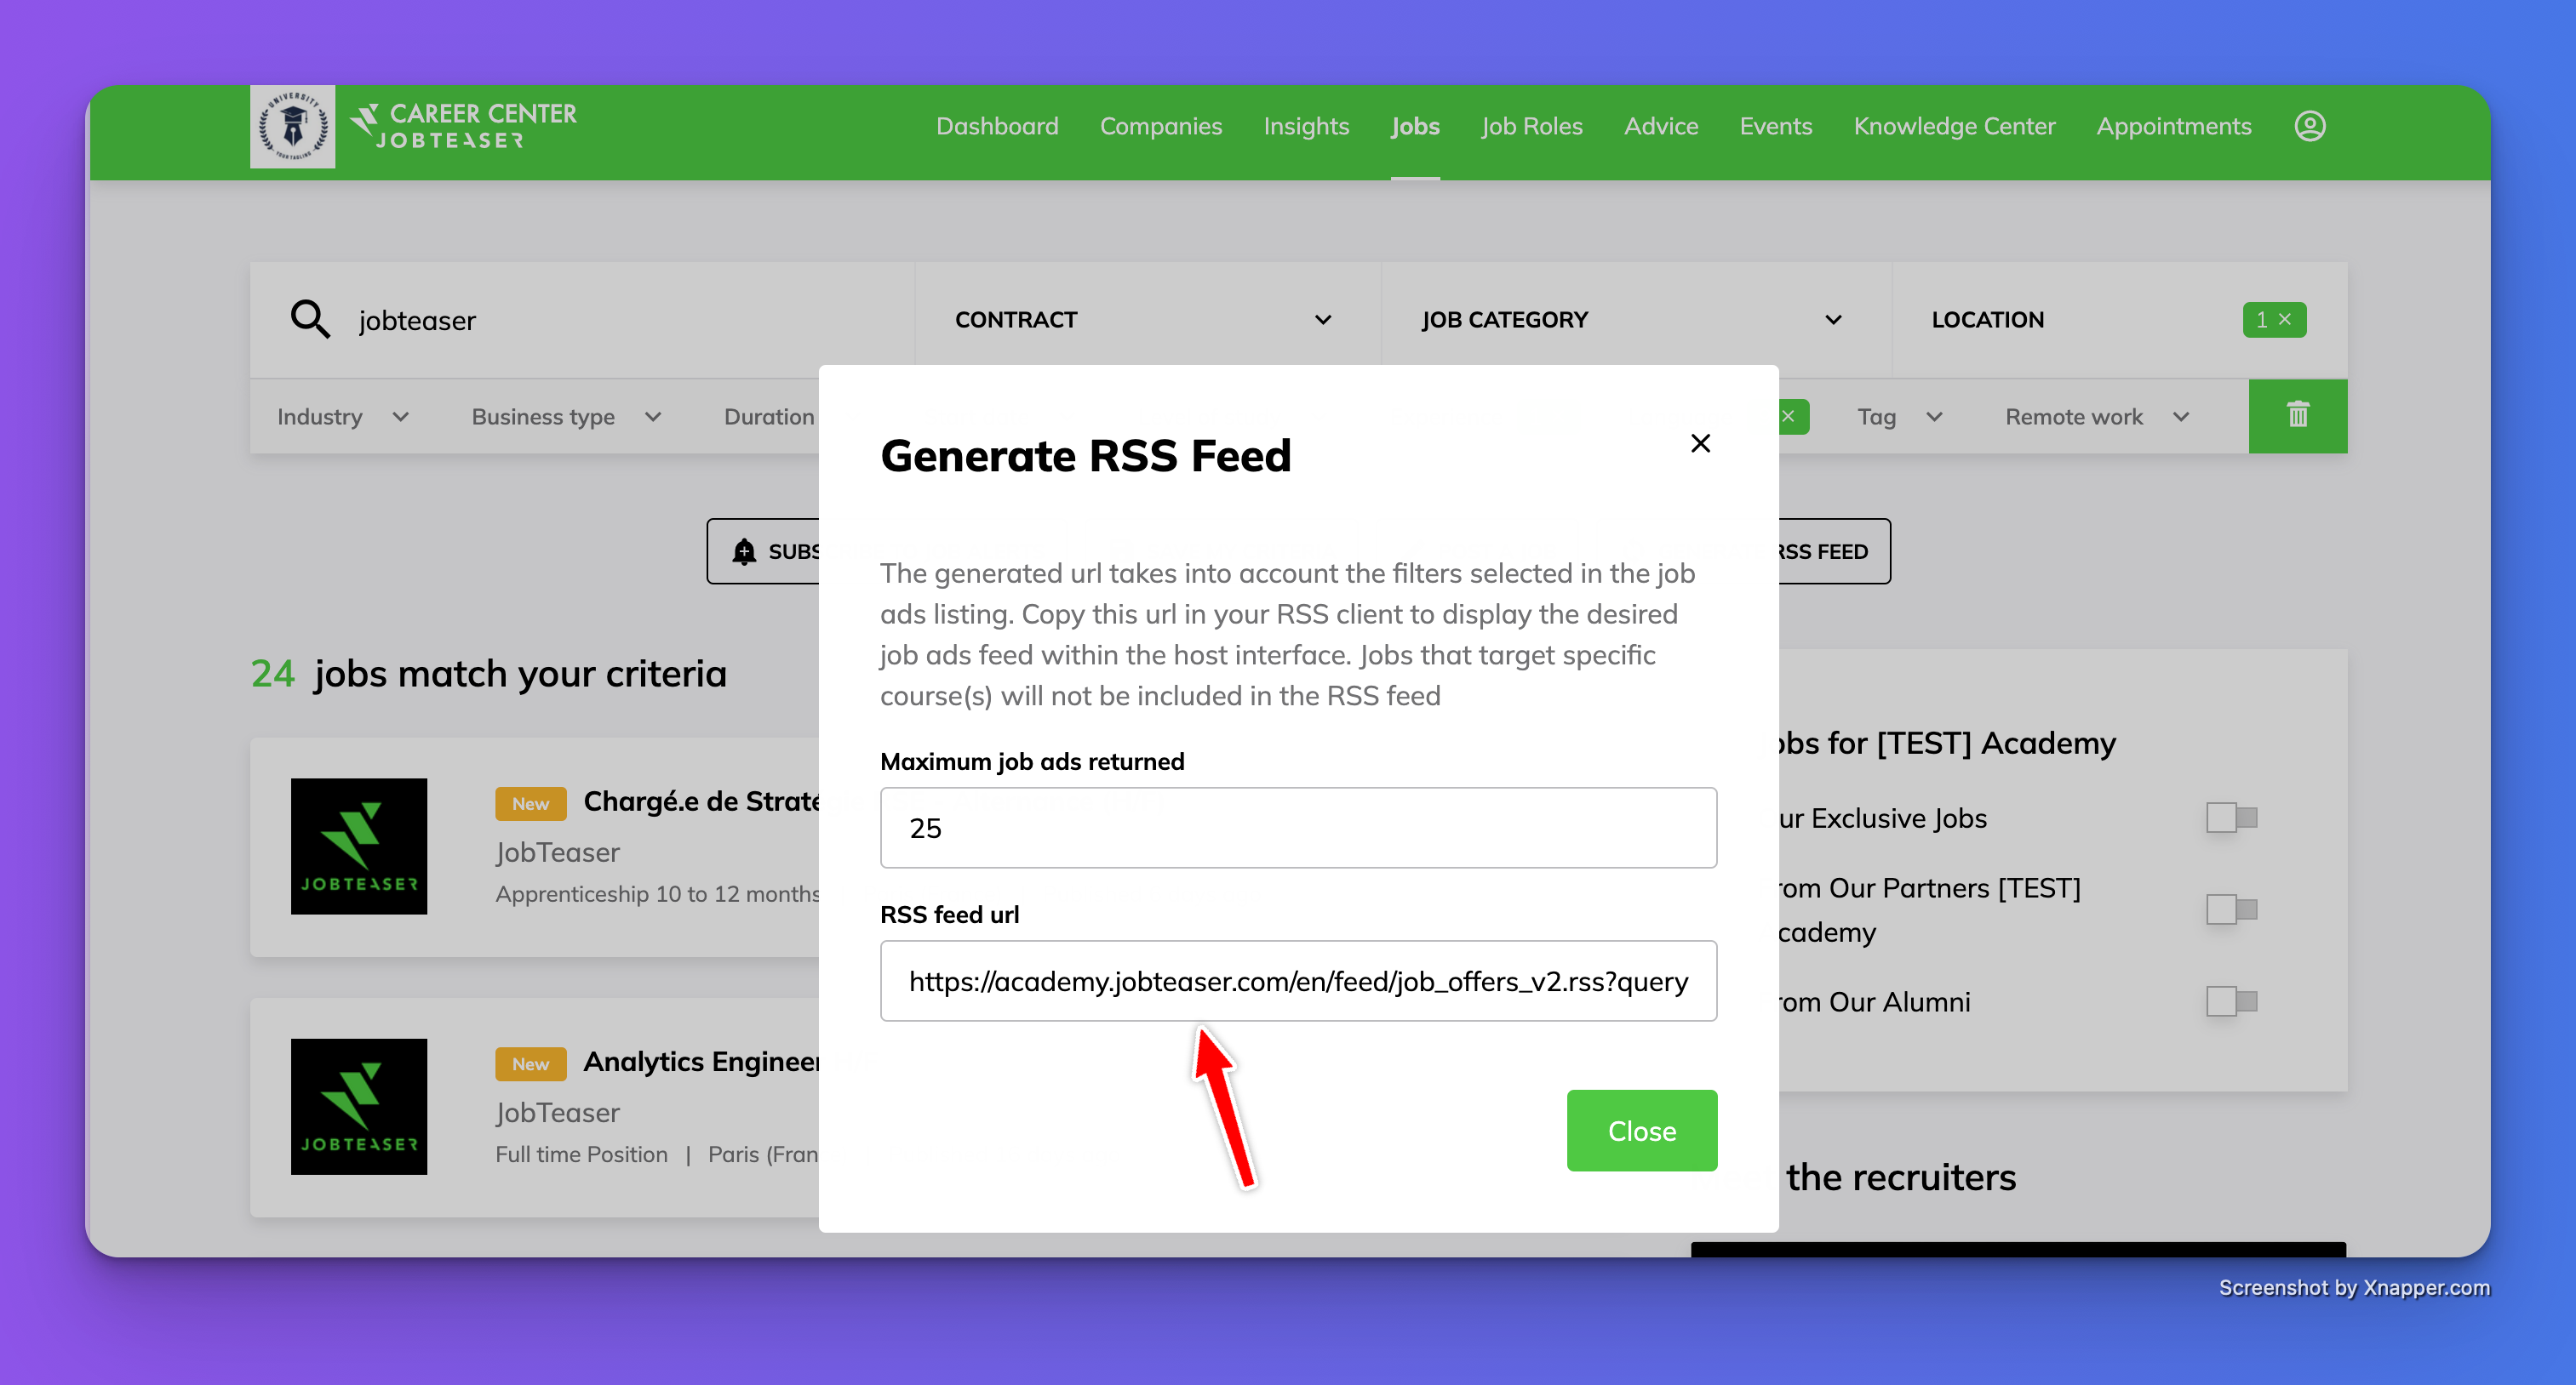Click the Maximum job ads returned field
2576x1385 pixels.
tap(1298, 828)
